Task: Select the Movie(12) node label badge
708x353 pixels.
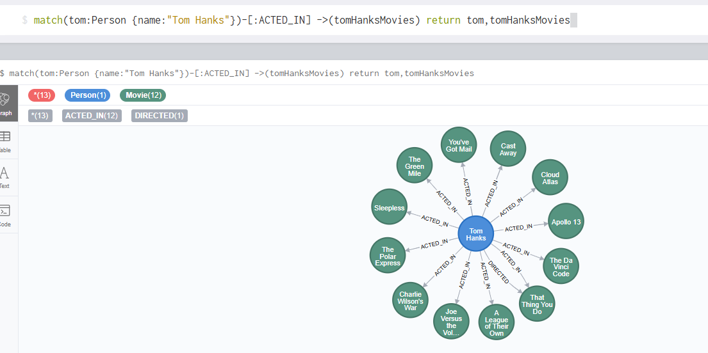Action: (x=143, y=95)
